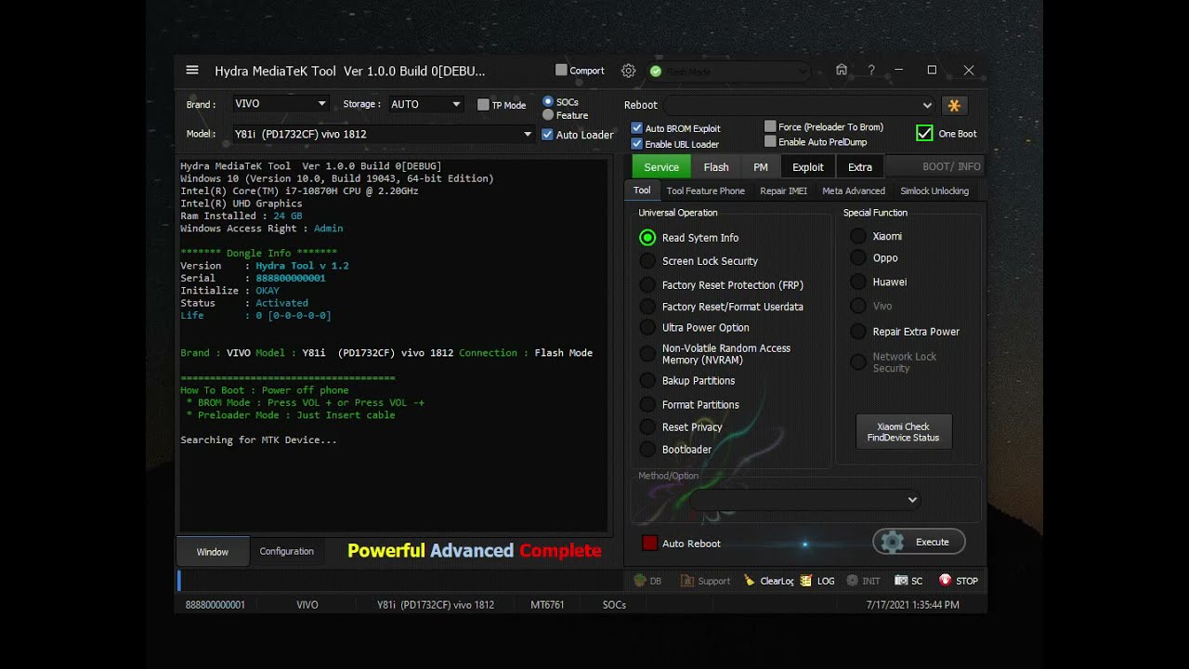Select Ultra Power Option radio

point(647,327)
